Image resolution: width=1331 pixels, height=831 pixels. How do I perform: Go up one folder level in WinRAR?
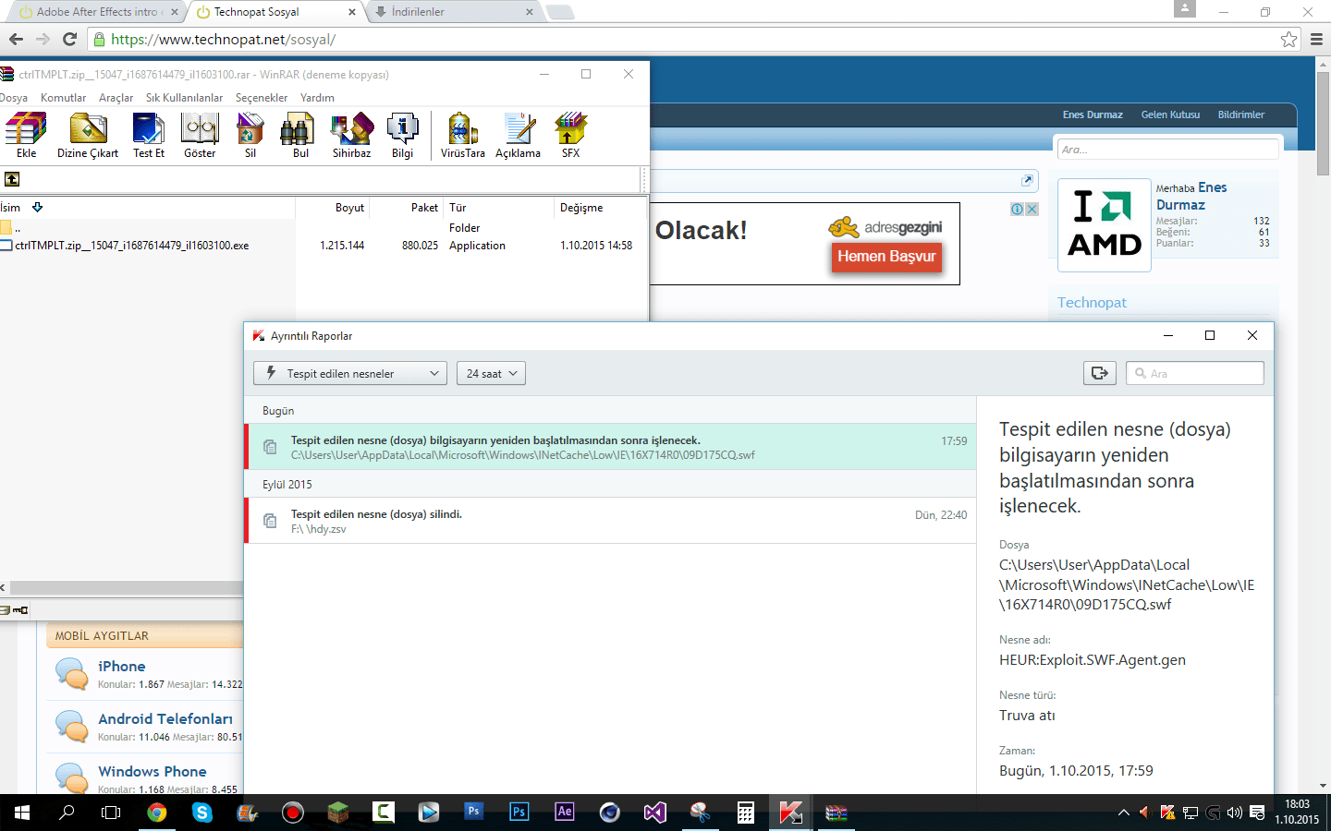click(x=12, y=179)
